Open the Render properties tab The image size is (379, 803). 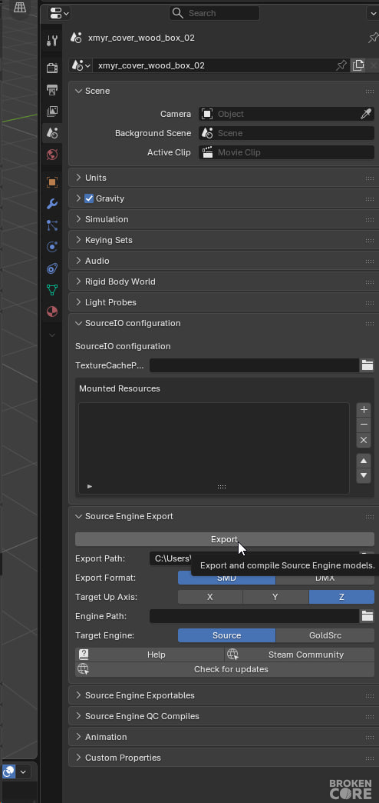click(x=52, y=68)
